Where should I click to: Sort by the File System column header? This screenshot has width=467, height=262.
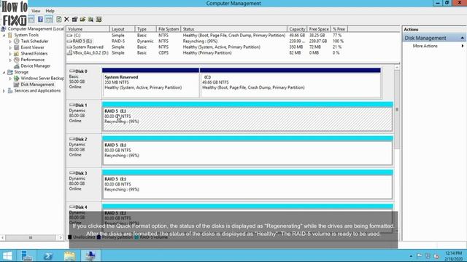(x=169, y=29)
